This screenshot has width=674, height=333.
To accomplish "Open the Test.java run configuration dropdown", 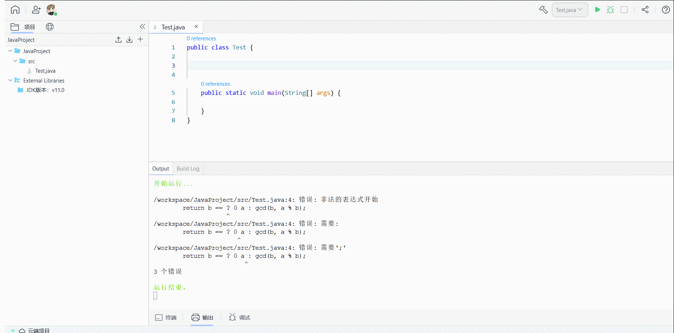I will (x=570, y=10).
